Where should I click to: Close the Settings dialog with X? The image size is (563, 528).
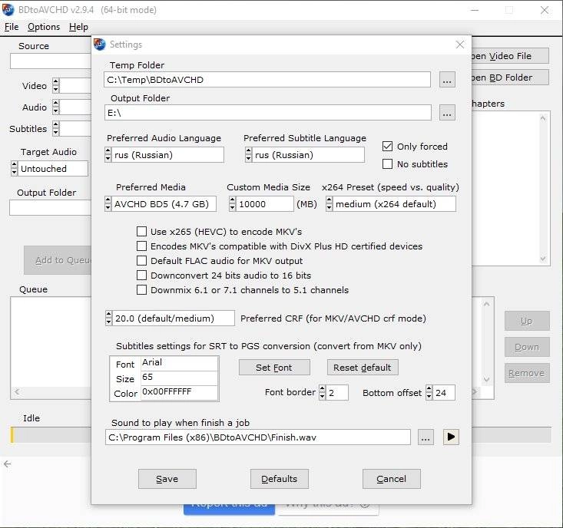pyautogui.click(x=460, y=45)
